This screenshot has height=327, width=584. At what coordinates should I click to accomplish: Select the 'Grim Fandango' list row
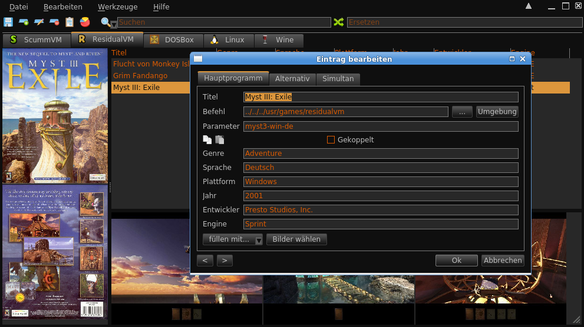click(x=151, y=76)
